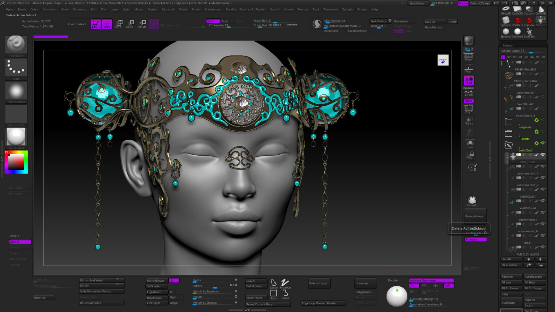Toggle Local transformations icon

click(469, 80)
